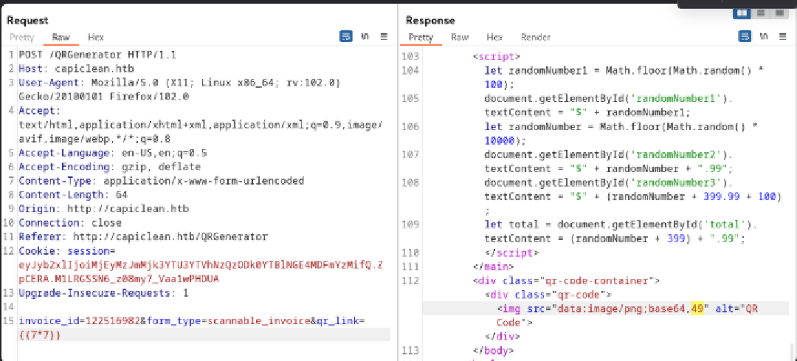Click the highlighted 49 in response
Image resolution: width=797 pixels, height=361 pixels.
coord(697,309)
